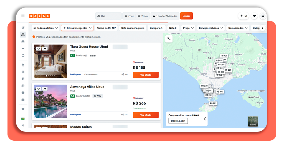Open the beach packages sidebar icon

click(x=23, y=56)
